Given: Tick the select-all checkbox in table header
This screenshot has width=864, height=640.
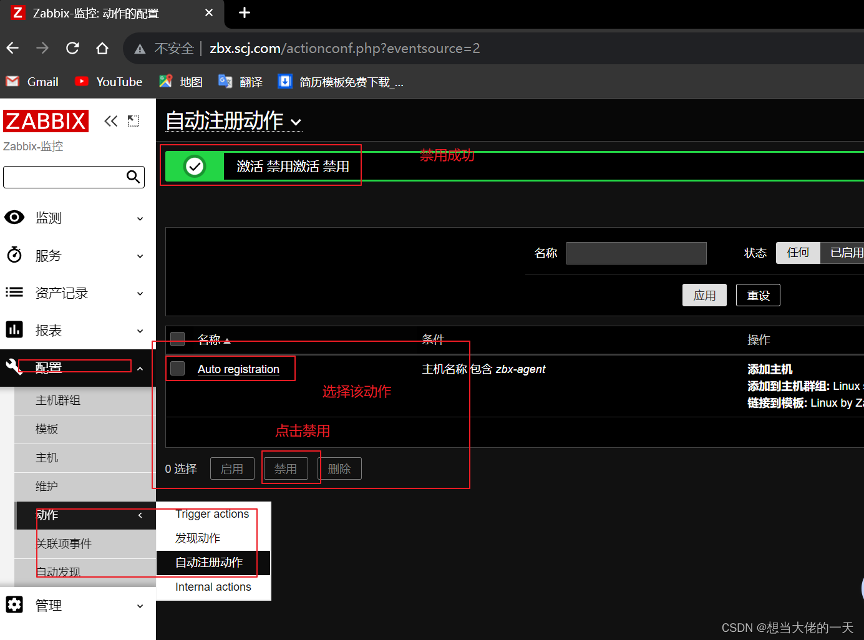Looking at the screenshot, I should pyautogui.click(x=178, y=339).
